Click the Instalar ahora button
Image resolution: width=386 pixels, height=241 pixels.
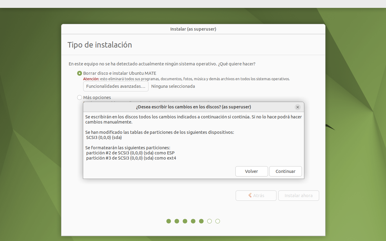[299, 196]
